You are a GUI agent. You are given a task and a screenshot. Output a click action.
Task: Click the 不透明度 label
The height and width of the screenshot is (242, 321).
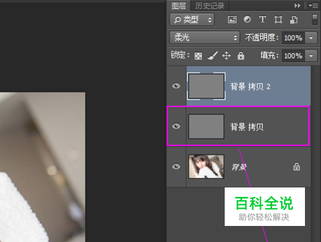click(x=262, y=38)
